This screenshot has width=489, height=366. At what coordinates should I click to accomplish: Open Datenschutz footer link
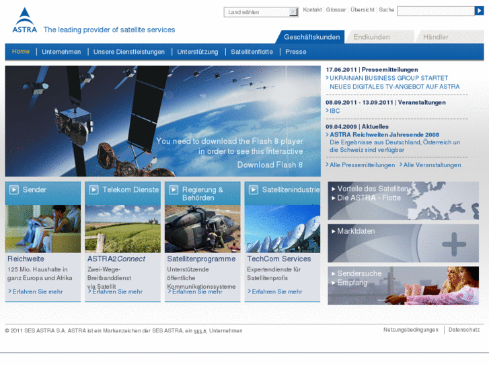coord(464,330)
